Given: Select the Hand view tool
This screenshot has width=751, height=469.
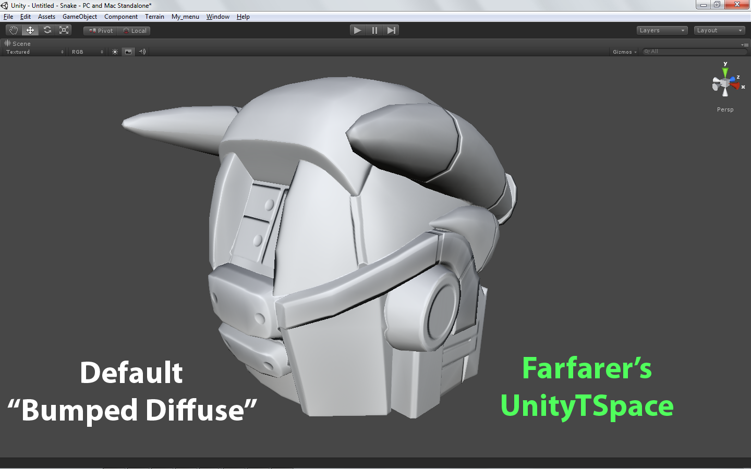Looking at the screenshot, I should click(14, 30).
